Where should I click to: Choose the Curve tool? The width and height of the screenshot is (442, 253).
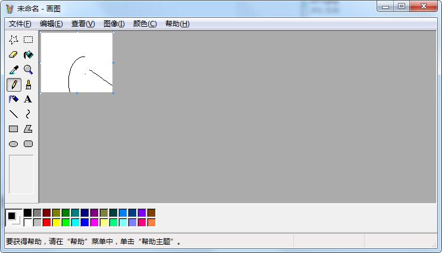(28, 114)
